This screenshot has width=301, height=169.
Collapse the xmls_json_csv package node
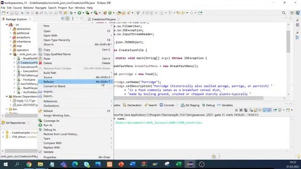click(11, 54)
